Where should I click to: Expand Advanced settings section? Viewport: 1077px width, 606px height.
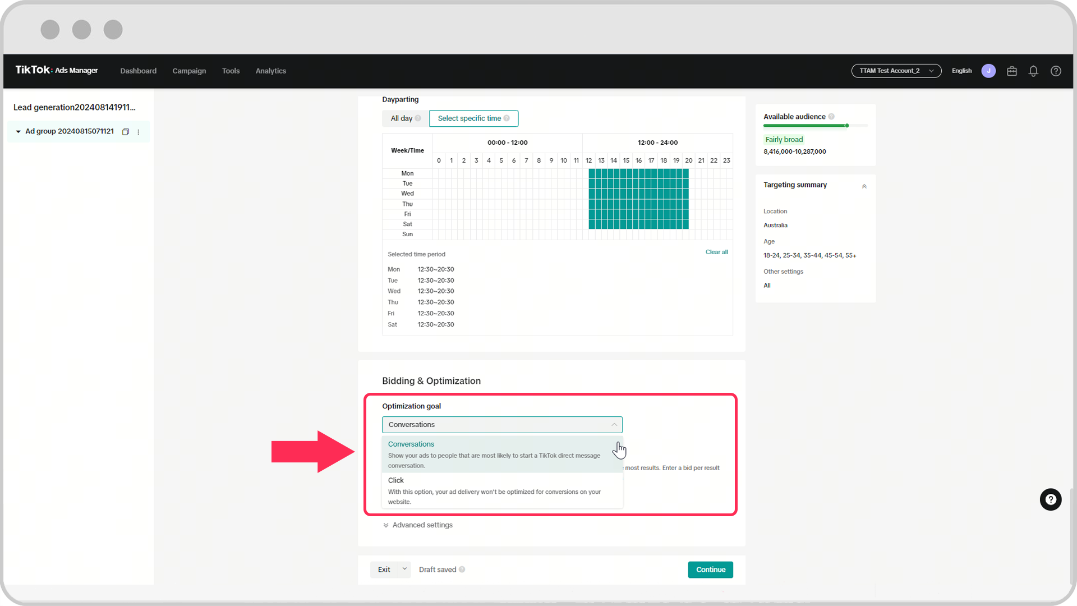418,525
